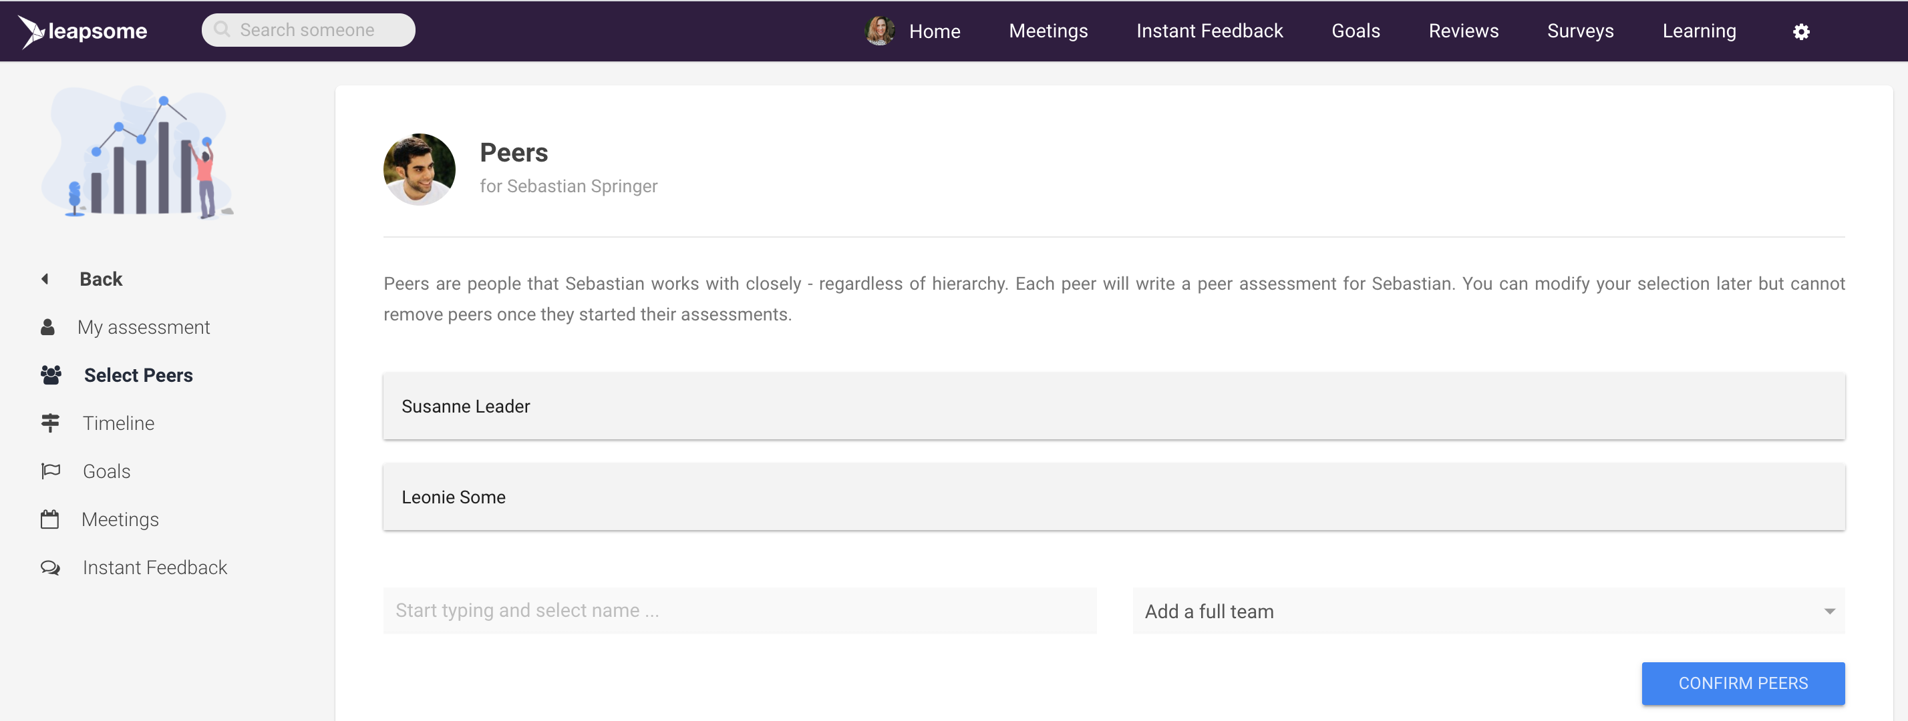The width and height of the screenshot is (1908, 721).
Task: Click the Instant Feedback chat bubbles icon
Action: [x=50, y=567]
